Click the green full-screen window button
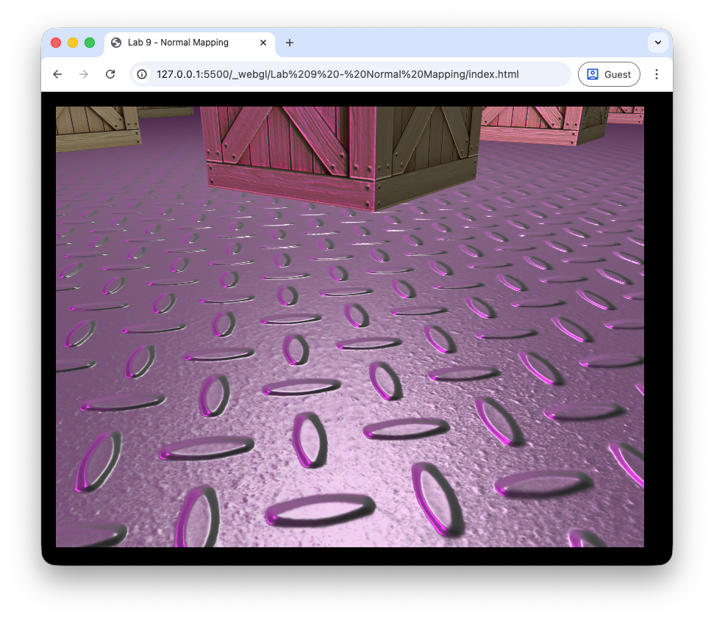Screen dimensions: 714x620 pyautogui.click(x=90, y=43)
